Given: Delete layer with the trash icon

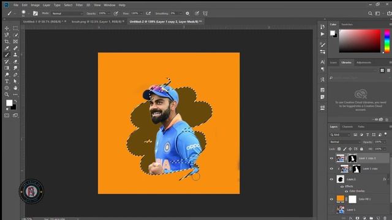Looking at the screenshot, I should point(385,218).
